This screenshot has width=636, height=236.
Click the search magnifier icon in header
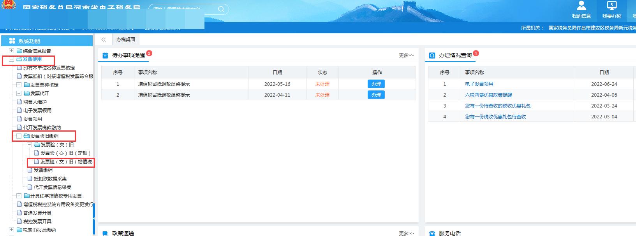tap(221, 9)
